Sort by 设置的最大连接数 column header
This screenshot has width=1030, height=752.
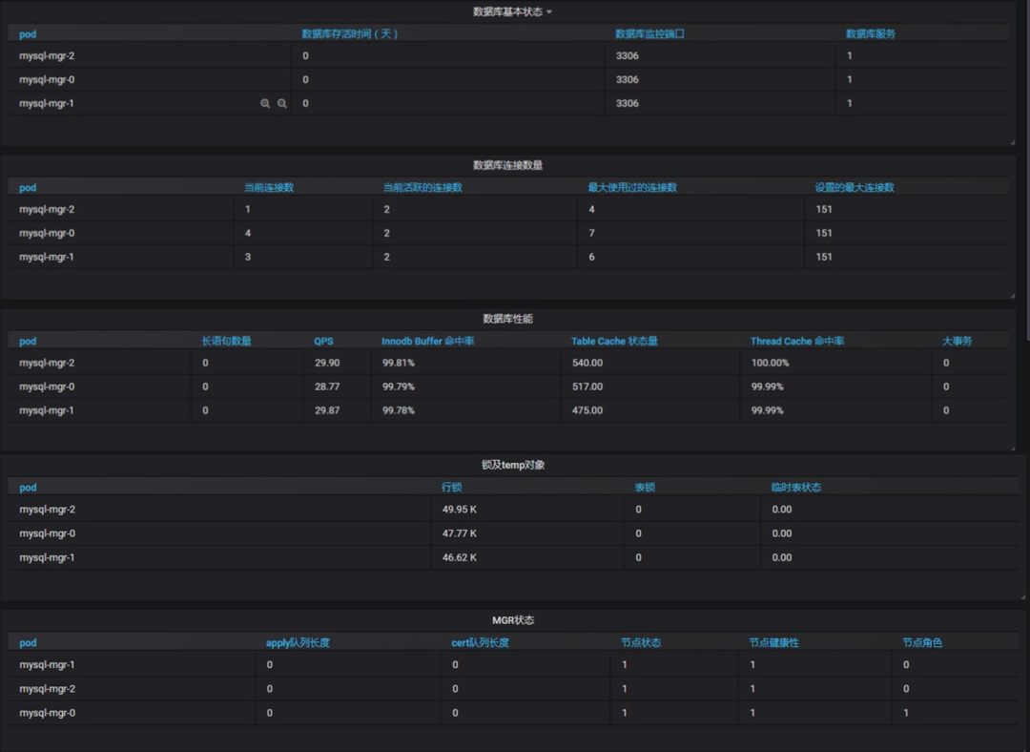pos(855,187)
